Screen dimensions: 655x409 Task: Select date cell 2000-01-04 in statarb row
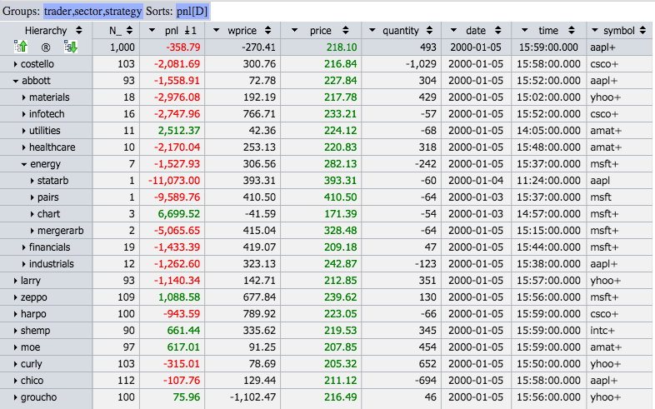(476, 181)
